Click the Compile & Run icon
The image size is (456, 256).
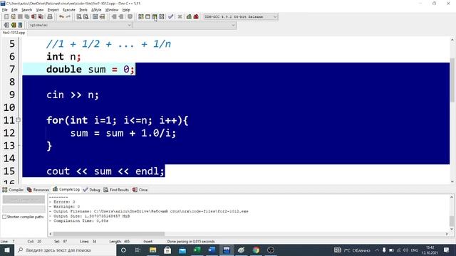(x=155, y=17)
